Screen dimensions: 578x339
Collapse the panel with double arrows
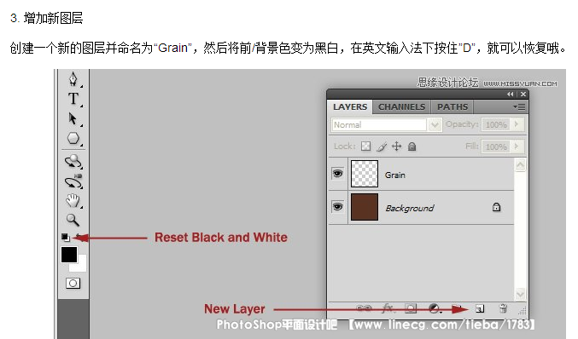(x=511, y=95)
